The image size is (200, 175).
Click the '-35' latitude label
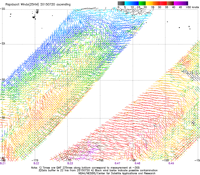(x=2, y=117)
